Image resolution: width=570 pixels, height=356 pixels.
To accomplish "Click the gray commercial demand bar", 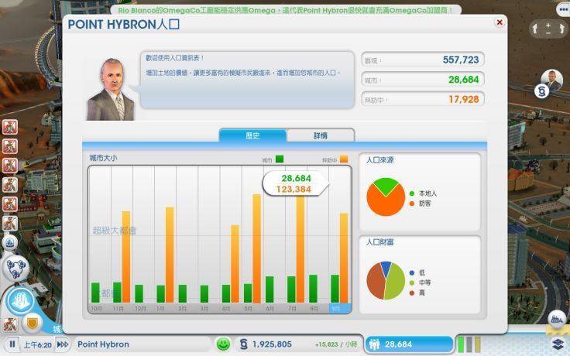I will pos(469,344).
